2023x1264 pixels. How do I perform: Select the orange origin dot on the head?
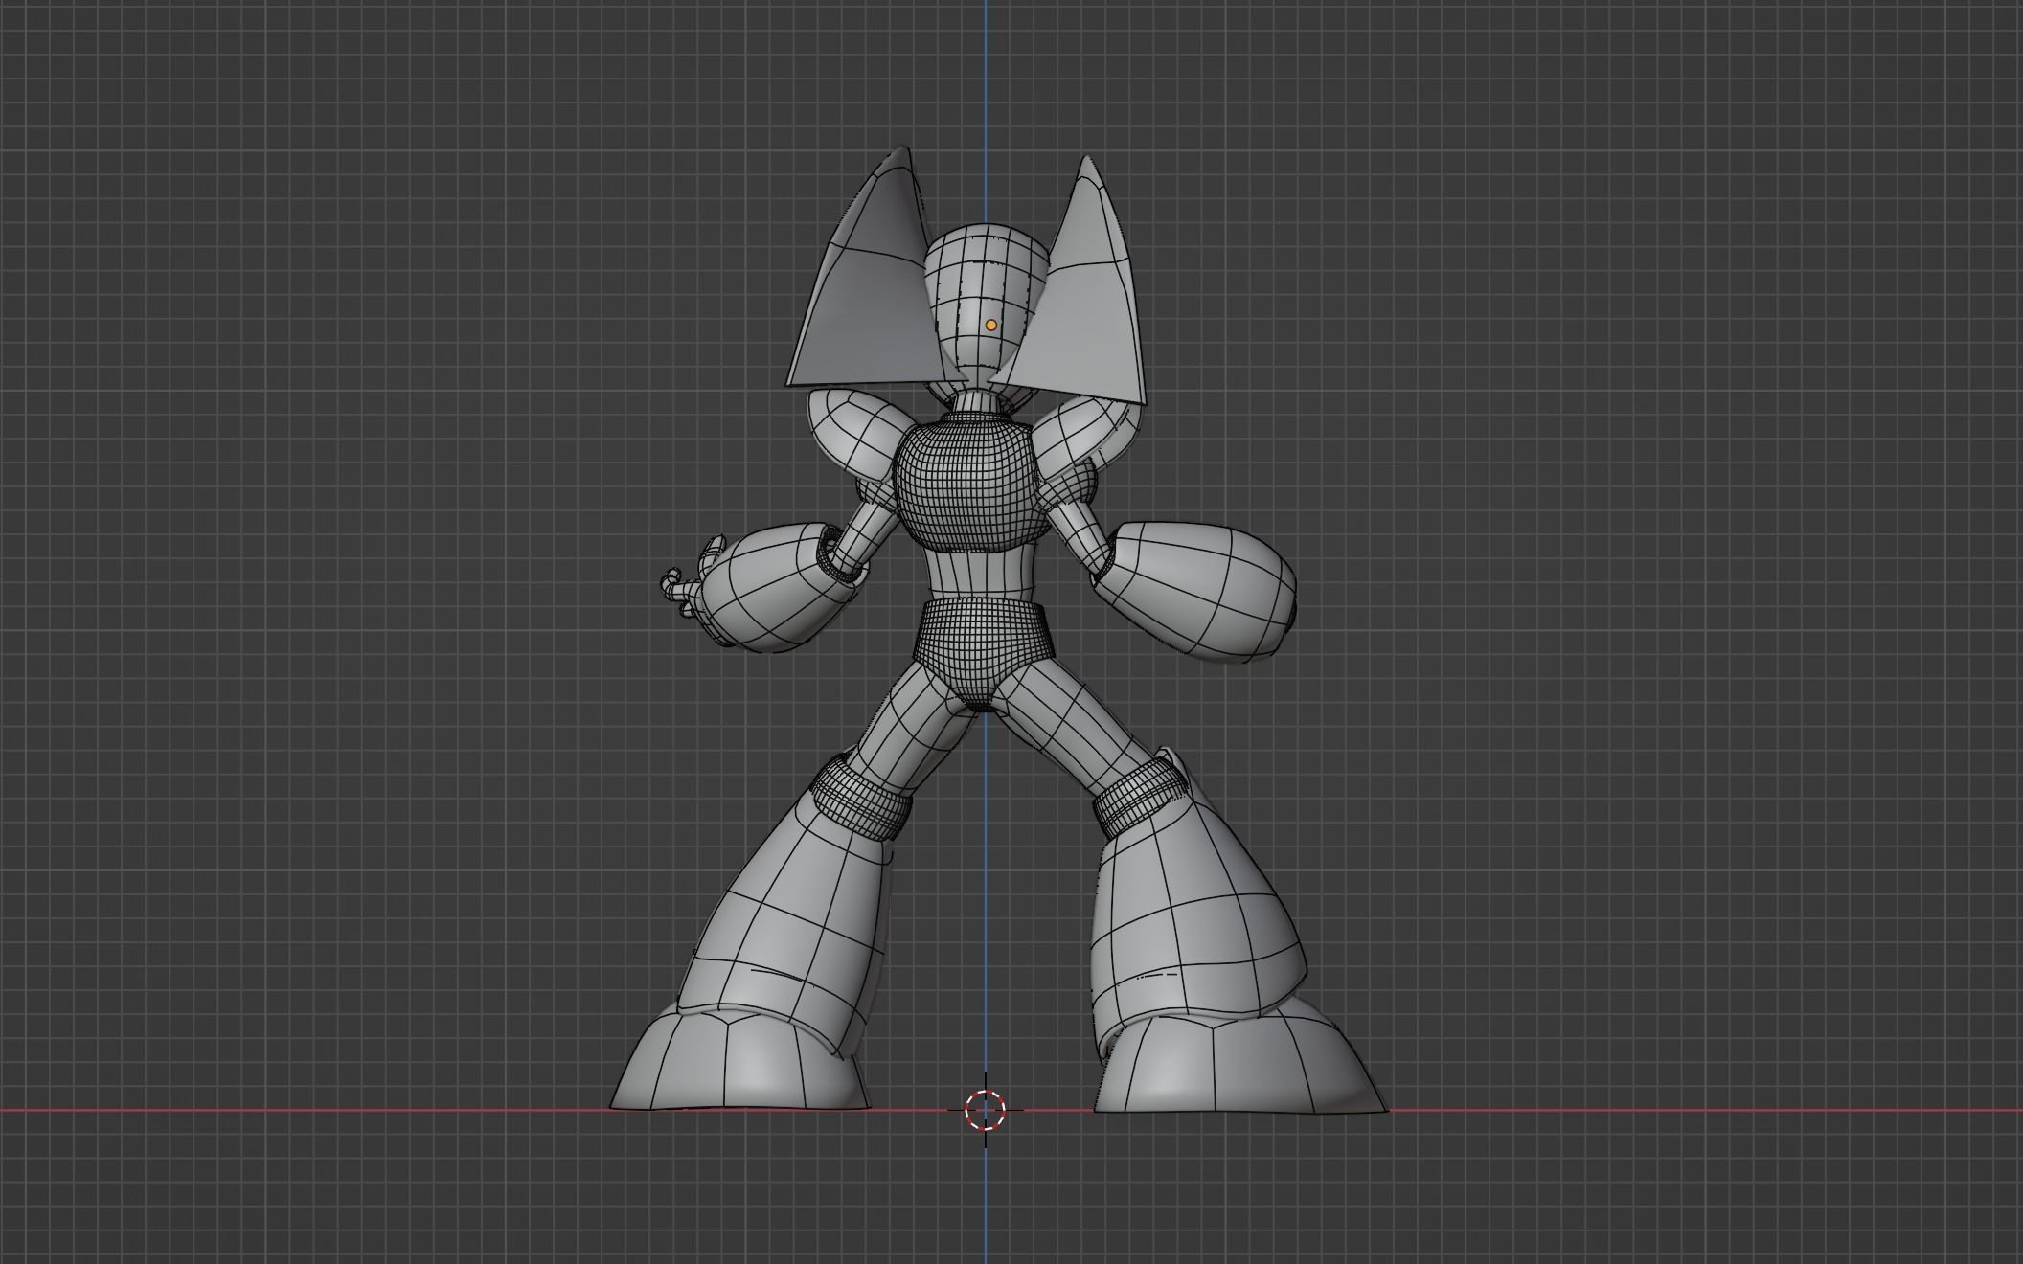click(990, 326)
